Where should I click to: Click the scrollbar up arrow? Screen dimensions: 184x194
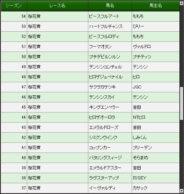point(182,3)
